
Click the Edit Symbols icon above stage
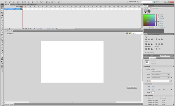[x=130, y=33]
